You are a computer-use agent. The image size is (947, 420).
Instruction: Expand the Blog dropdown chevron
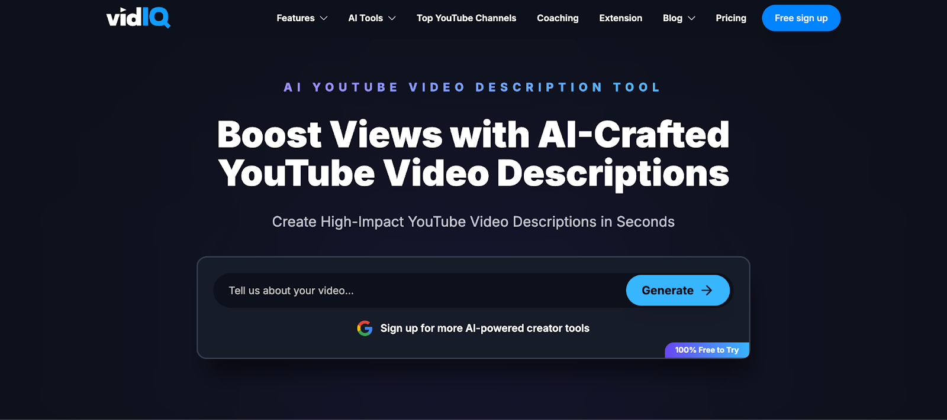point(691,18)
